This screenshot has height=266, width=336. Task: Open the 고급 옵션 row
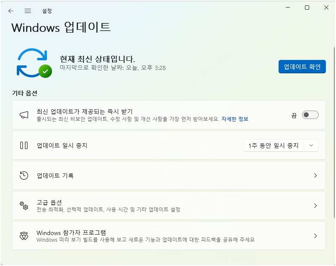(169, 206)
